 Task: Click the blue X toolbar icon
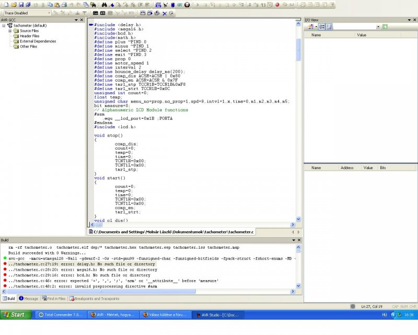click(165, 13)
